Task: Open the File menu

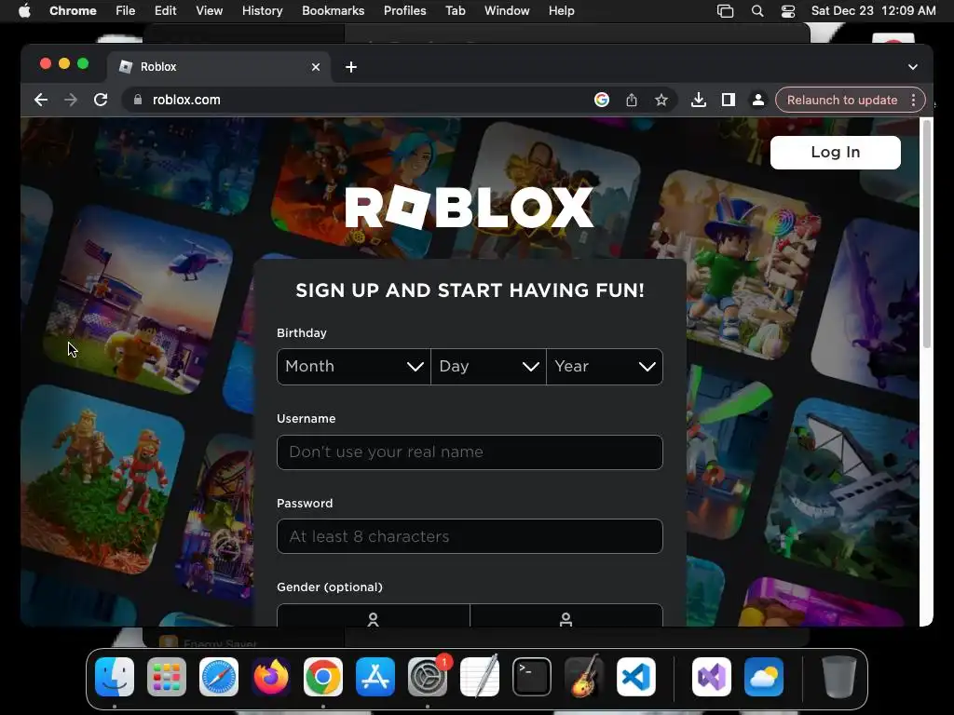Action: coord(126,11)
